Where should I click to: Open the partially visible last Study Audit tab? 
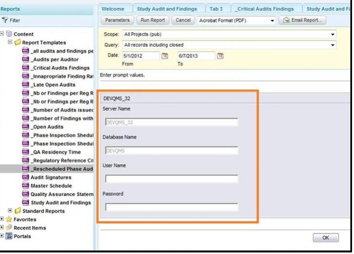[327, 9]
